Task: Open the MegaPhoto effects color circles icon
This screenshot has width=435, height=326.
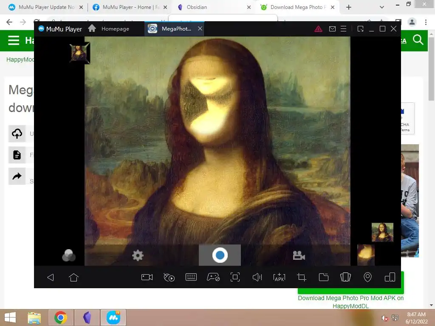Action: point(69,255)
